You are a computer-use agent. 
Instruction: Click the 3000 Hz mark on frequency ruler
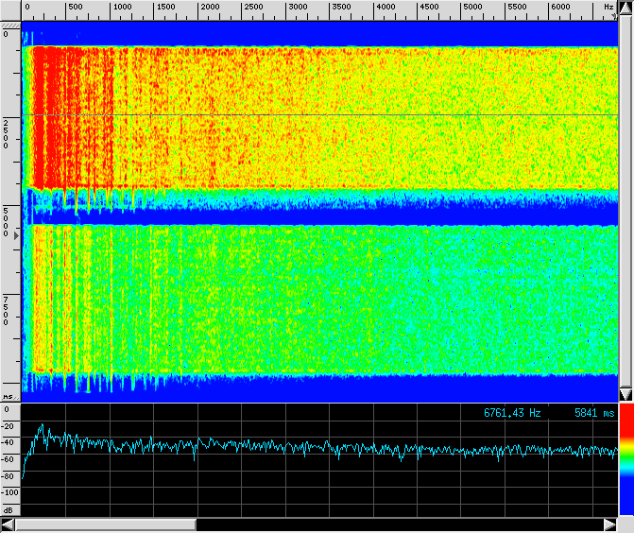[x=297, y=8]
